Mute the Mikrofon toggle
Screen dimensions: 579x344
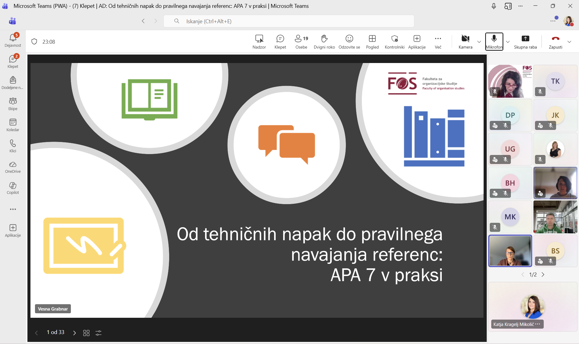494,41
